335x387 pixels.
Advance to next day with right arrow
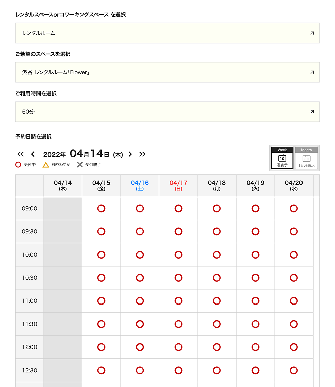(x=130, y=154)
